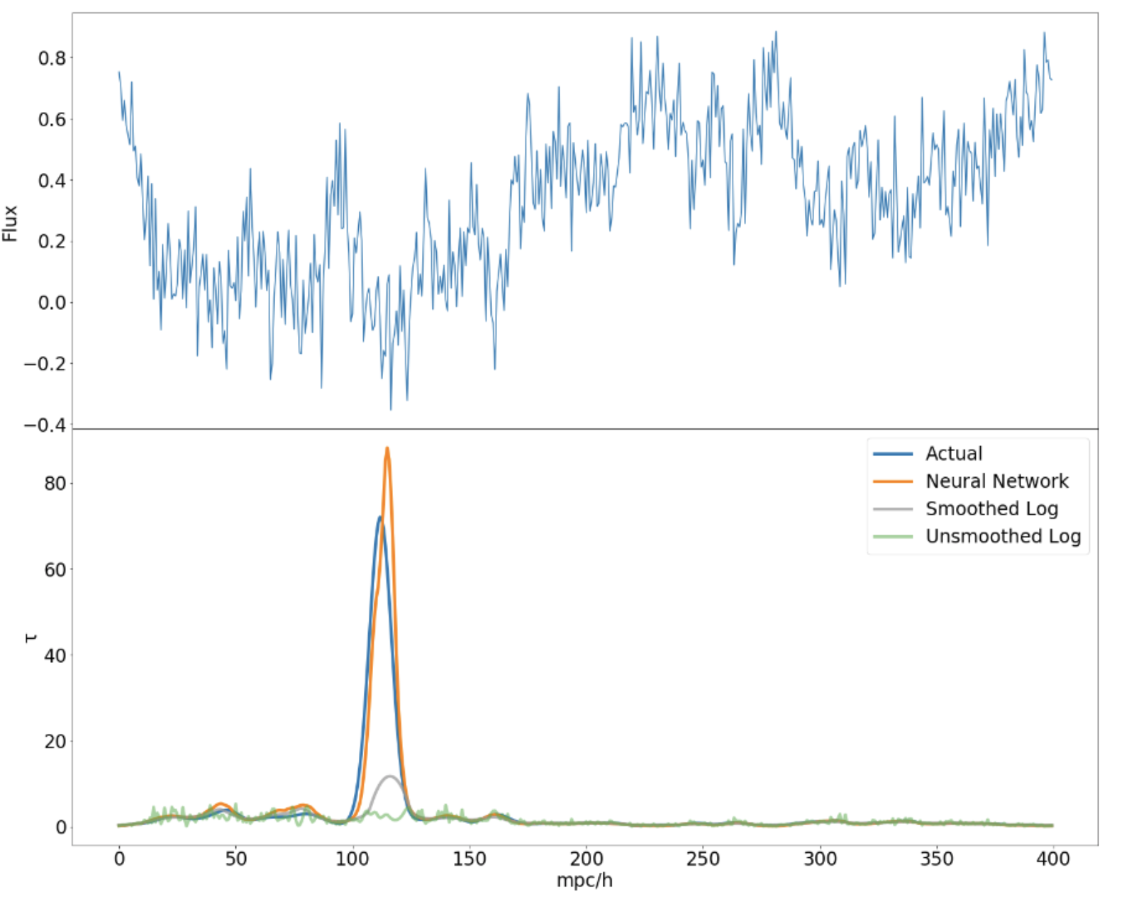
Task: Click the x-axis tick label '200'
Action: (586, 859)
